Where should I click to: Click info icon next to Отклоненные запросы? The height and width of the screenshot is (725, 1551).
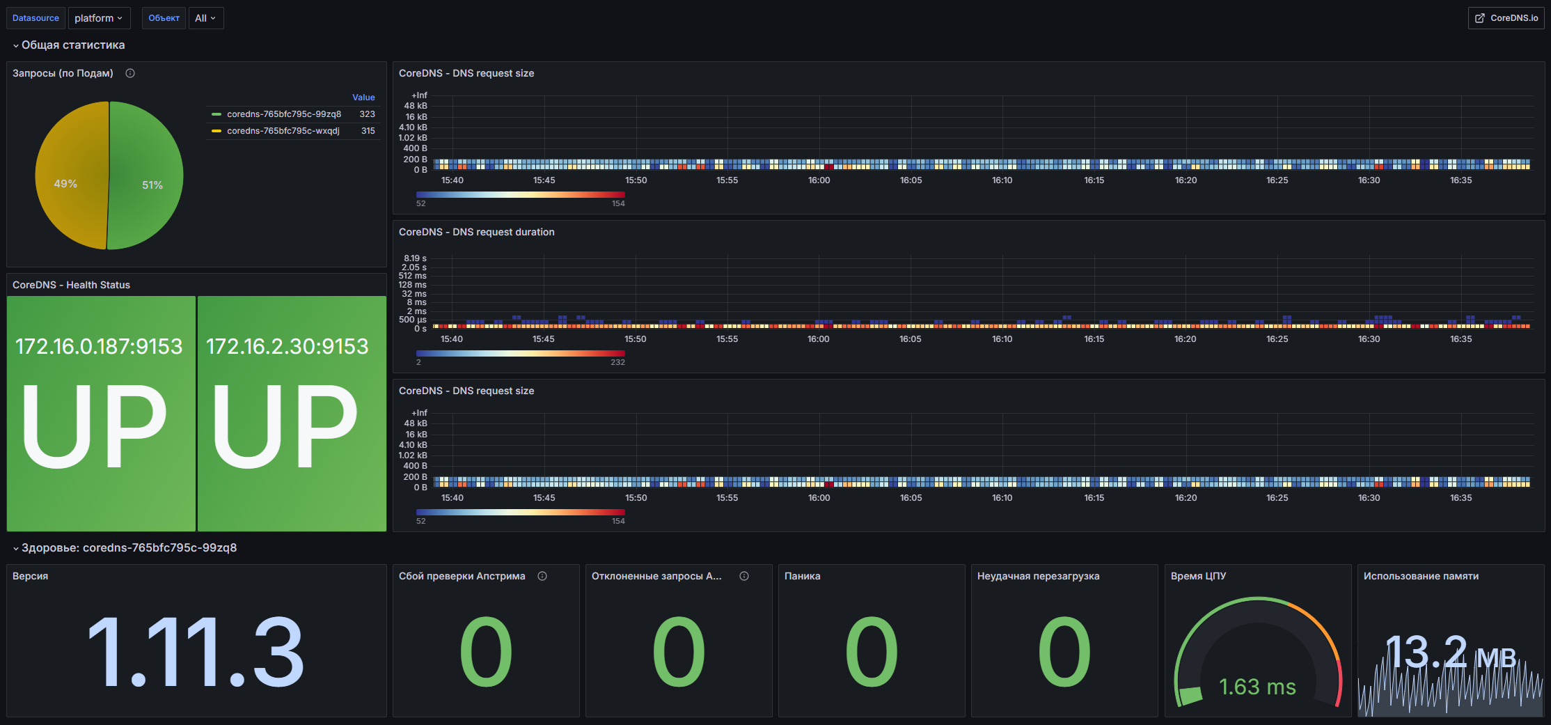click(x=744, y=576)
